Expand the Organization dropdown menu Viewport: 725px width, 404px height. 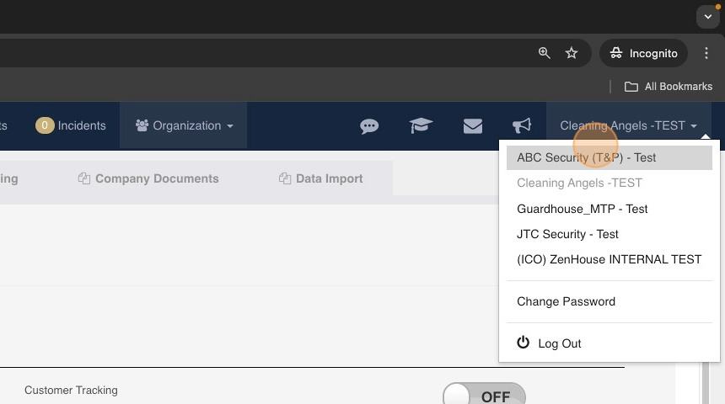click(184, 125)
